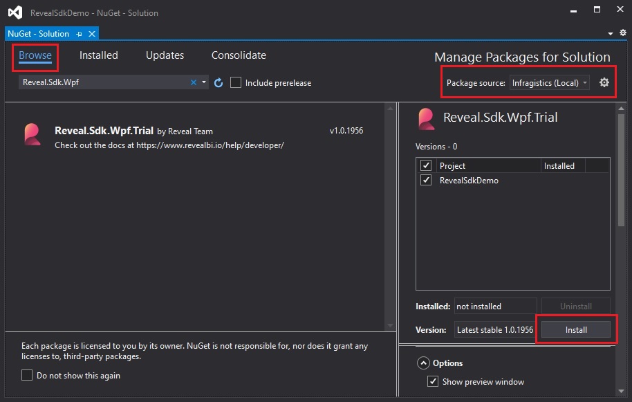Click the details pane vertical scrollbar thumb
632x402 pixels.
[621, 170]
